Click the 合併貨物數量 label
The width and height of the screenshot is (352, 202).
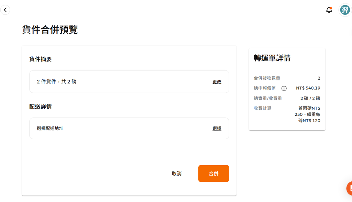(x=267, y=78)
